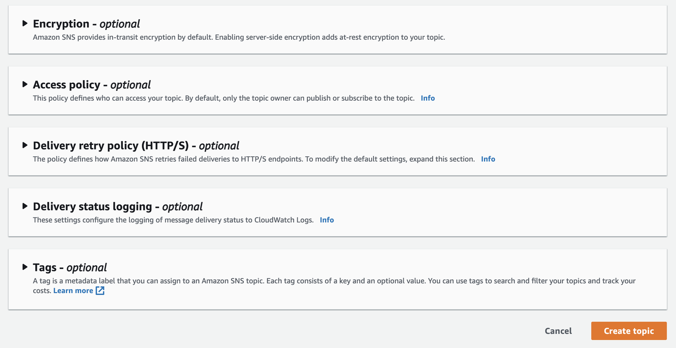Viewport: 676px width, 348px height.
Task: Follow the Learn more link about tags
Action: point(73,291)
